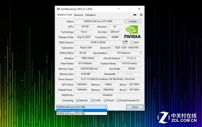Click the Device ID 10DE 1C20 - 1A58 6755
Viewport: 202px width, 127px height.
pyautogui.click(x=127, y=48)
